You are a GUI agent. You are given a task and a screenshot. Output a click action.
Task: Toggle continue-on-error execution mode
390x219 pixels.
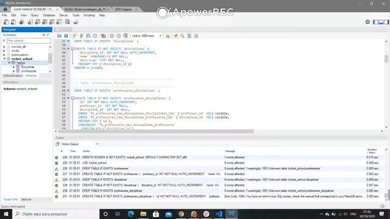104,36
